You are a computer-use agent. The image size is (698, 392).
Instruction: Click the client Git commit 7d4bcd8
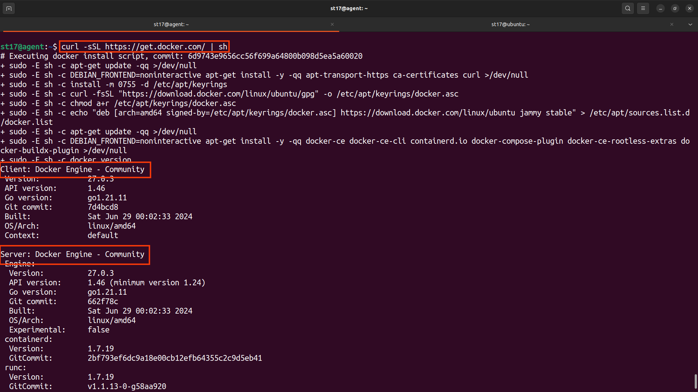(103, 207)
